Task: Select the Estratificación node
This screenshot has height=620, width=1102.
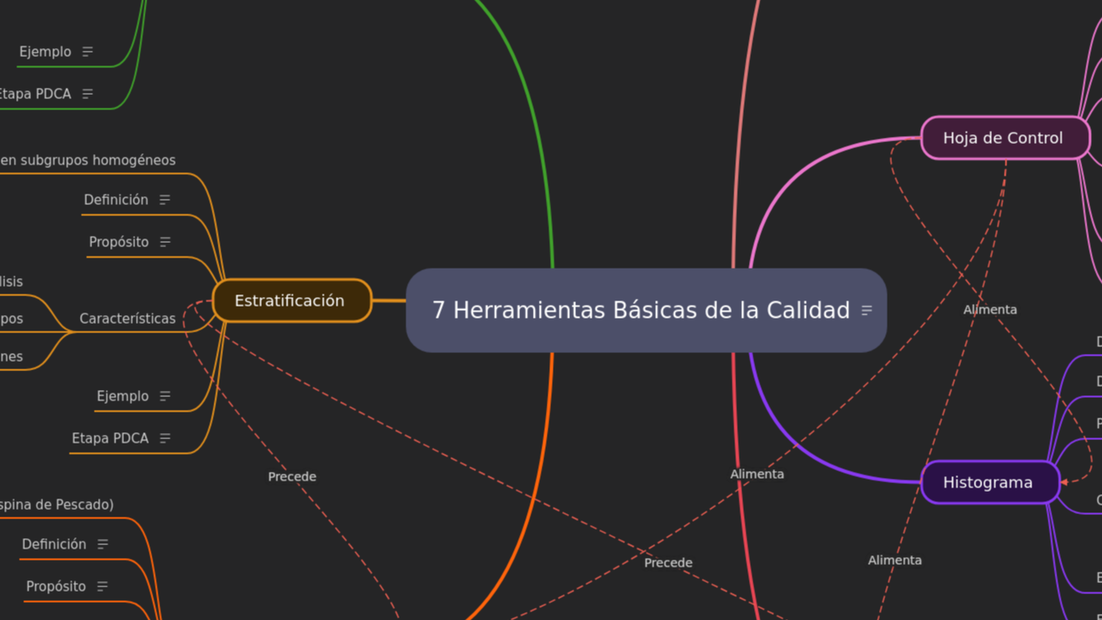Action: coord(292,301)
